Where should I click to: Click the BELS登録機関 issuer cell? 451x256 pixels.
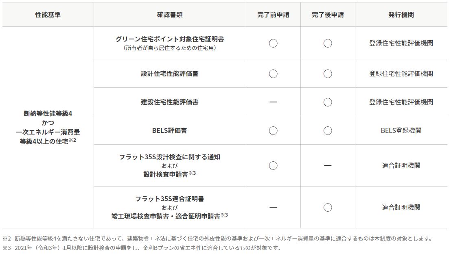pos(401,130)
